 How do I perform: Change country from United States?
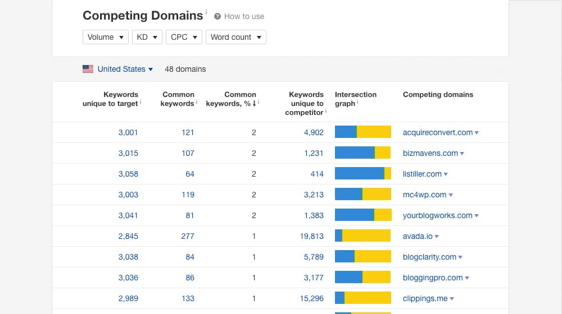point(125,69)
